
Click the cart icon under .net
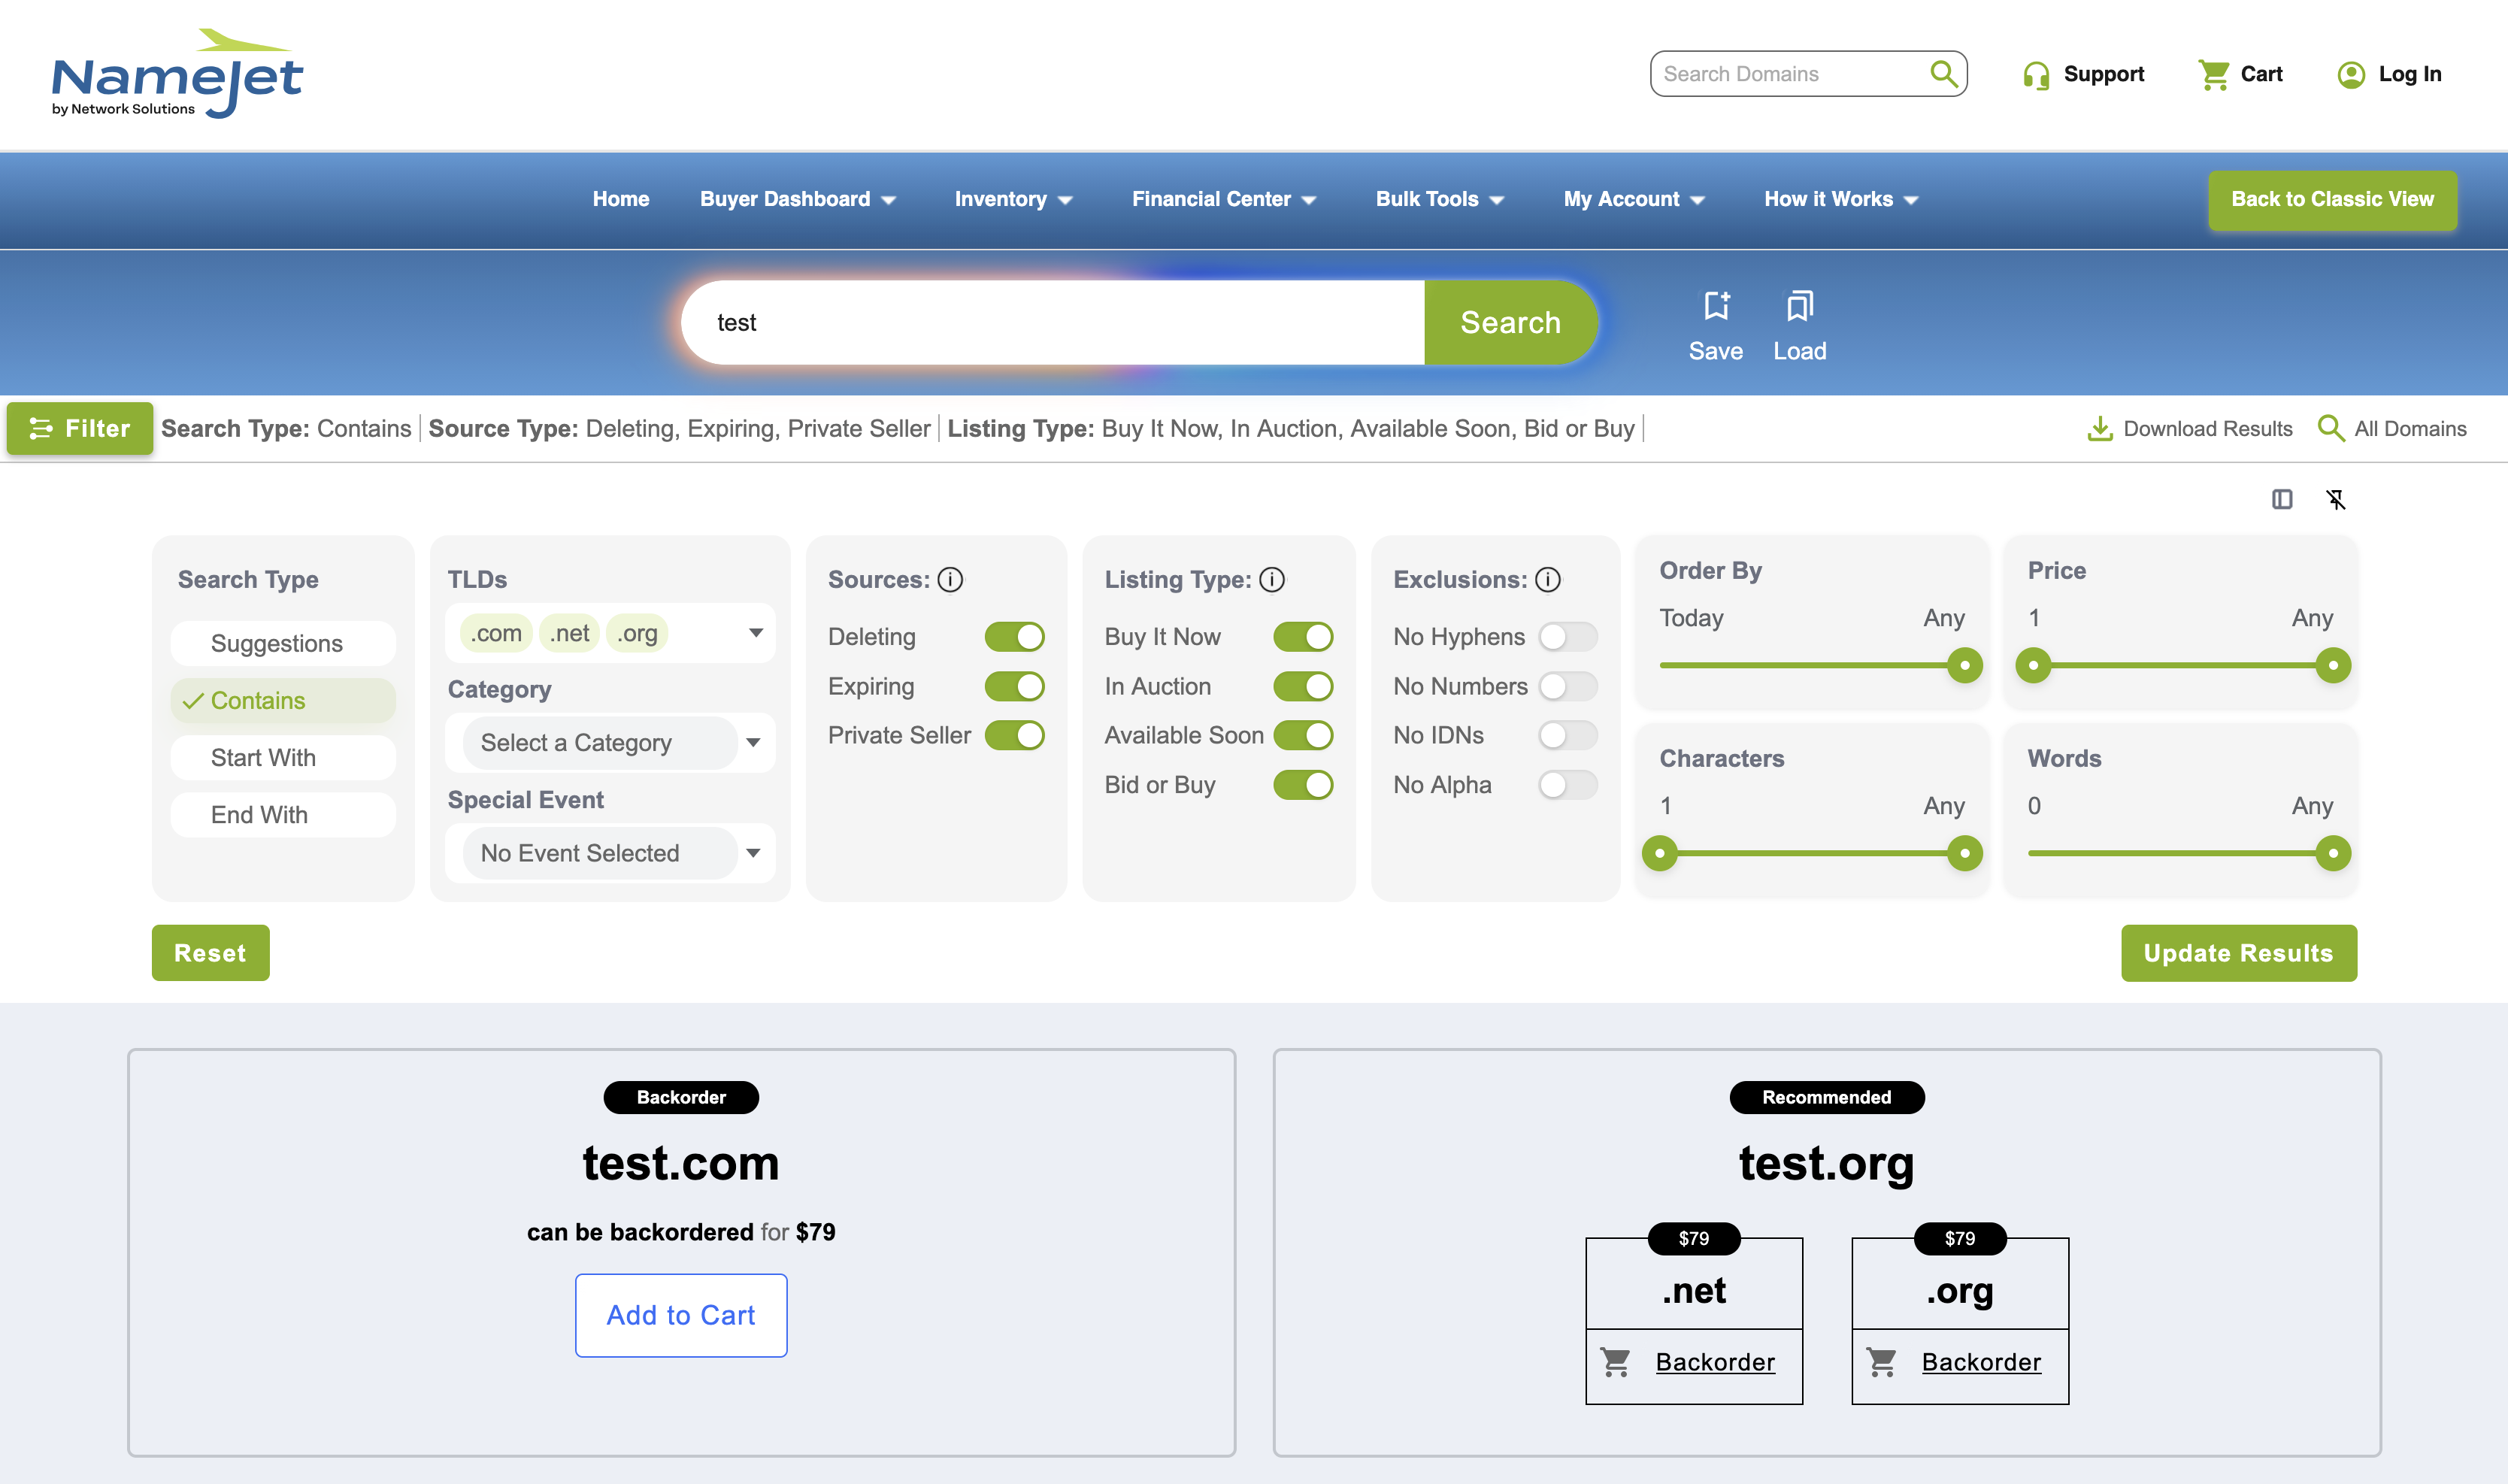[x=1616, y=1362]
